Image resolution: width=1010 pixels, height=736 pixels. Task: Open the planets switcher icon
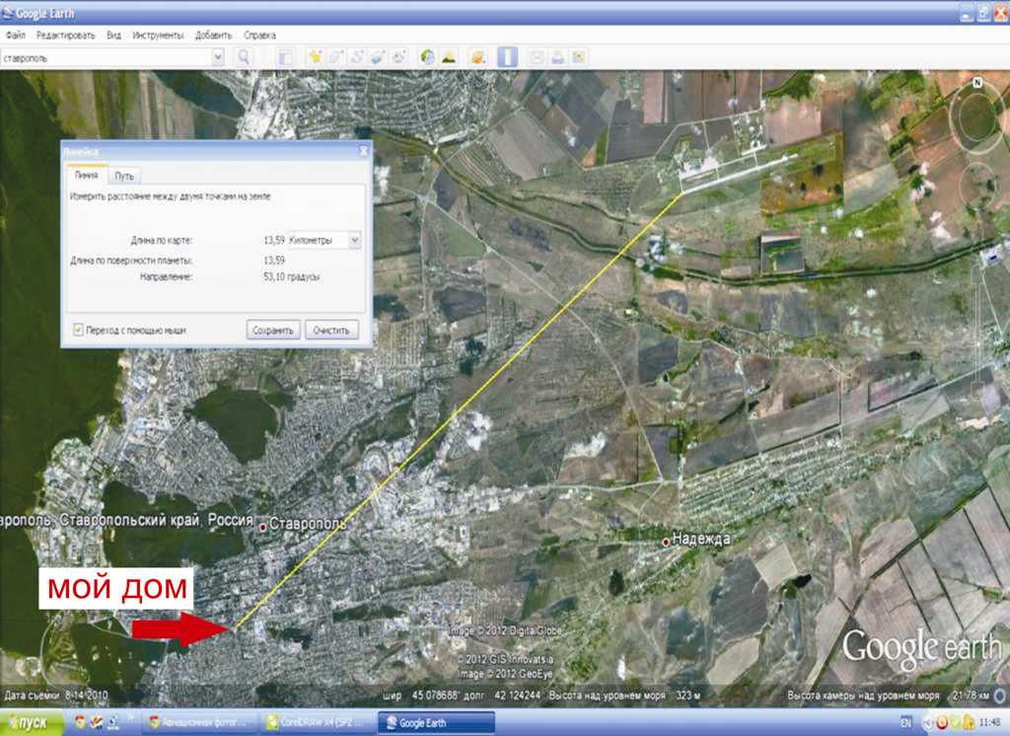(478, 57)
